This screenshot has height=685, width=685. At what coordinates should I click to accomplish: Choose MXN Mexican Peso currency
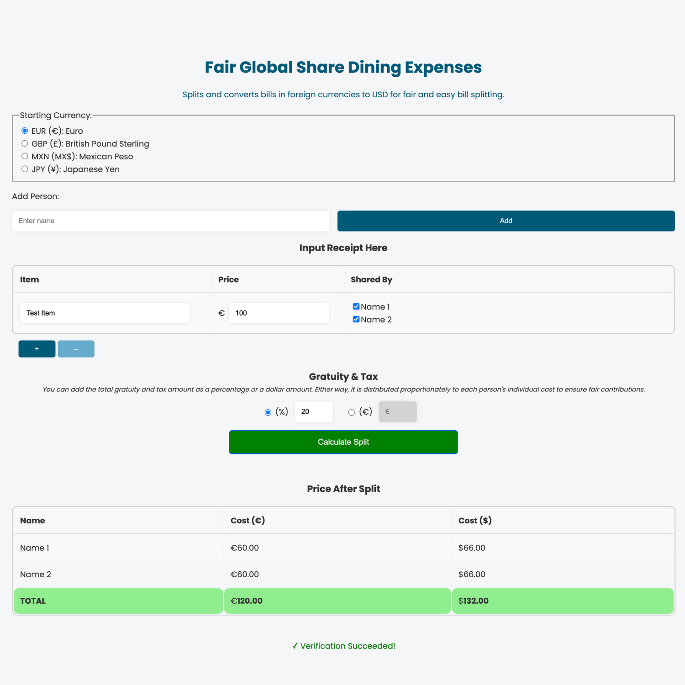point(25,157)
